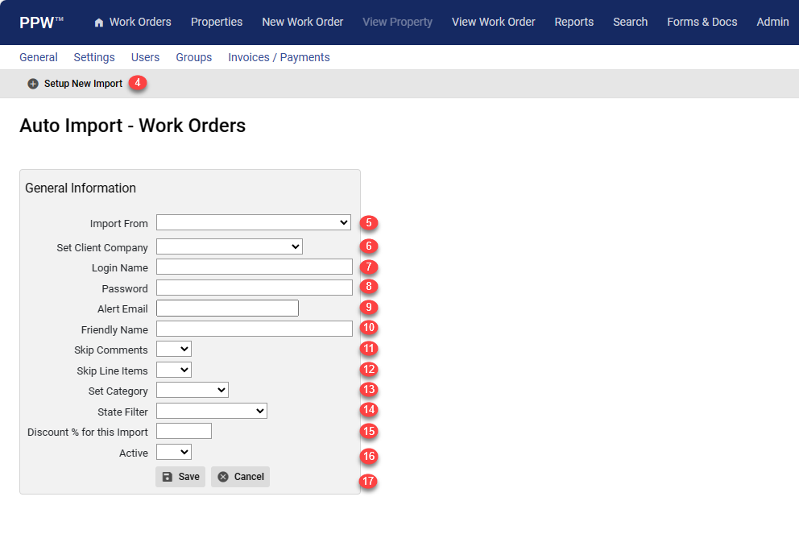Open the Admin menu
Viewport: 799px width, 534px height.
[772, 22]
